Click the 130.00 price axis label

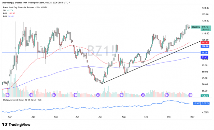(205, 8)
